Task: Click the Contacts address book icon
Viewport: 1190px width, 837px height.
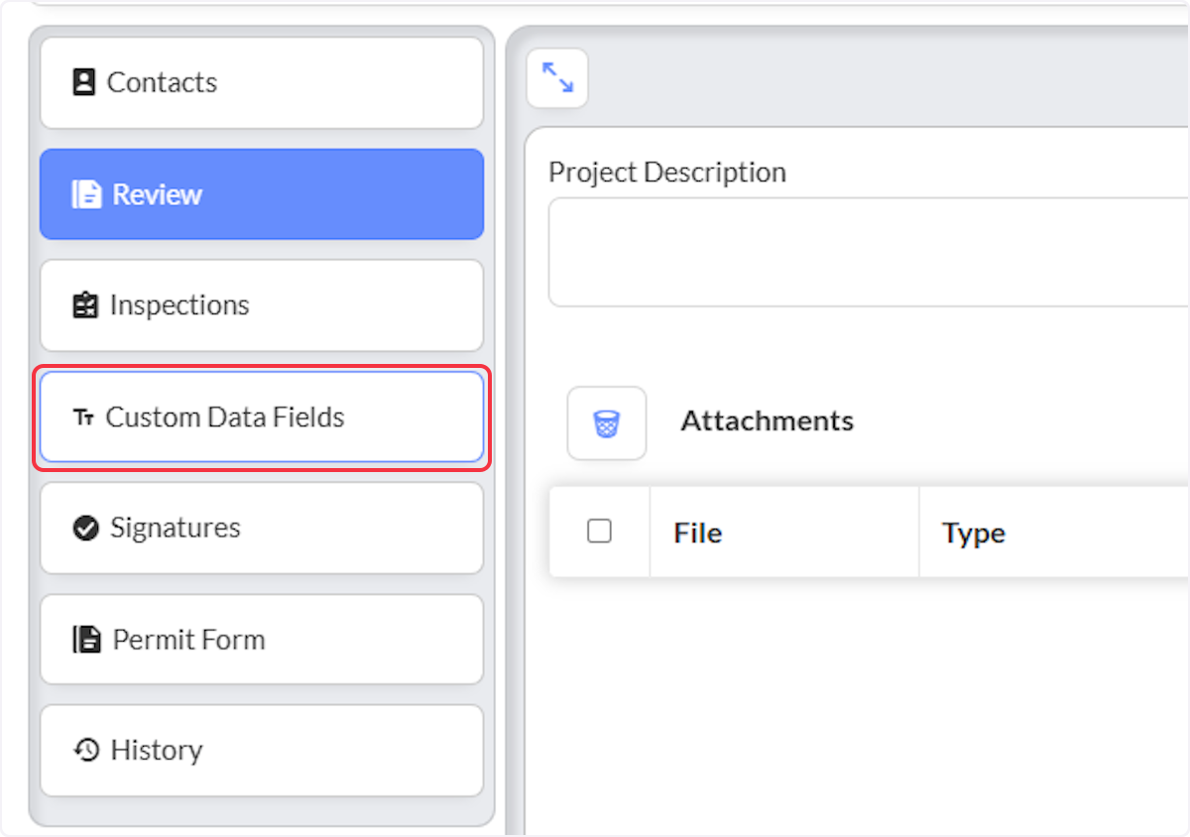Action: (x=84, y=82)
